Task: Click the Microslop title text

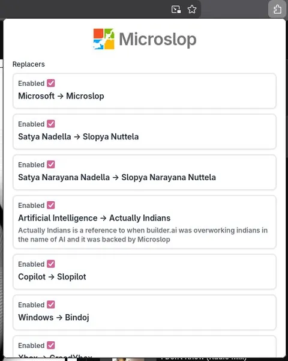Action: click(158, 40)
